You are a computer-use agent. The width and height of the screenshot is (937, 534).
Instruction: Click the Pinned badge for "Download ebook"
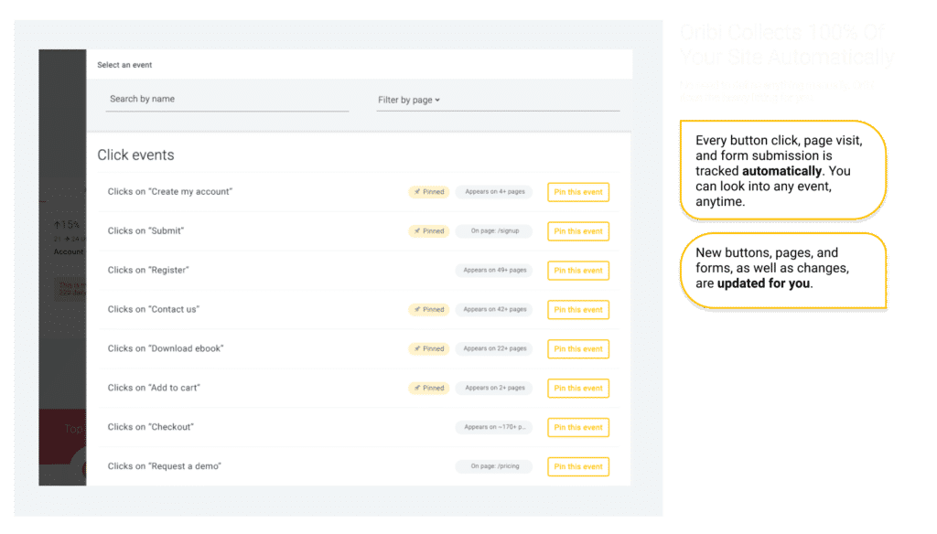428,348
